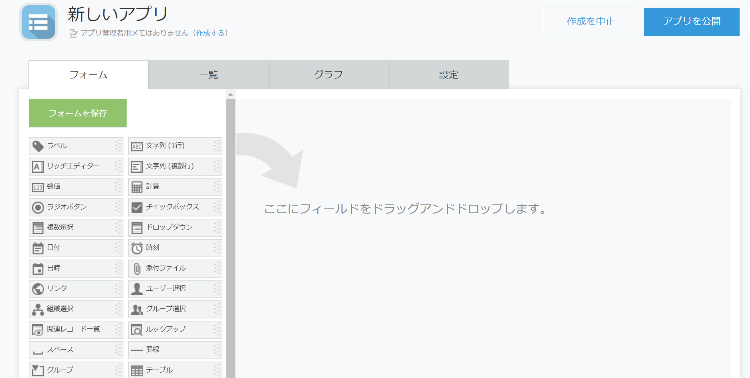Click the 関連レコード一覧 field label text
750x378 pixels.
pos(73,329)
